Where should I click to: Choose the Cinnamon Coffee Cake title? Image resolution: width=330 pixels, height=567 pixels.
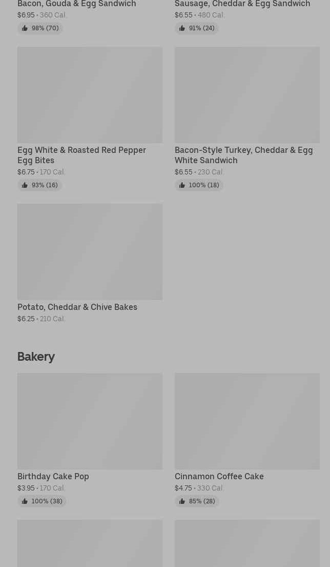click(219, 476)
